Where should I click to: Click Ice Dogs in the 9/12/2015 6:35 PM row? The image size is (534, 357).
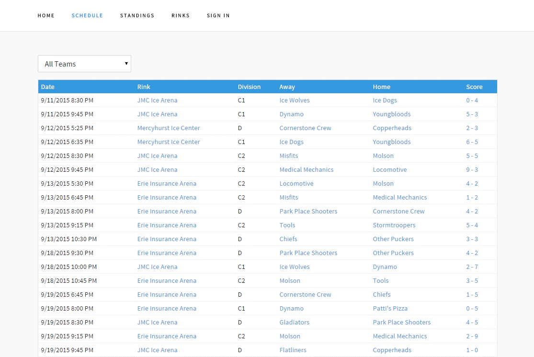point(292,142)
